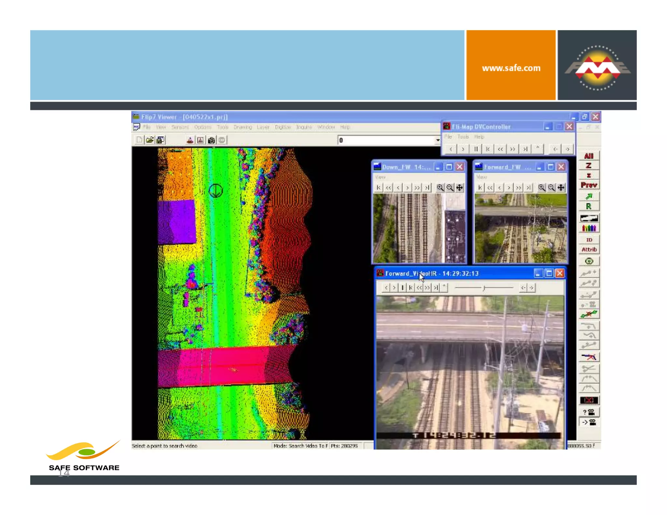Viewport: 667px width, 515px height.
Task: Click the green R refresh icon
Action: click(589, 206)
